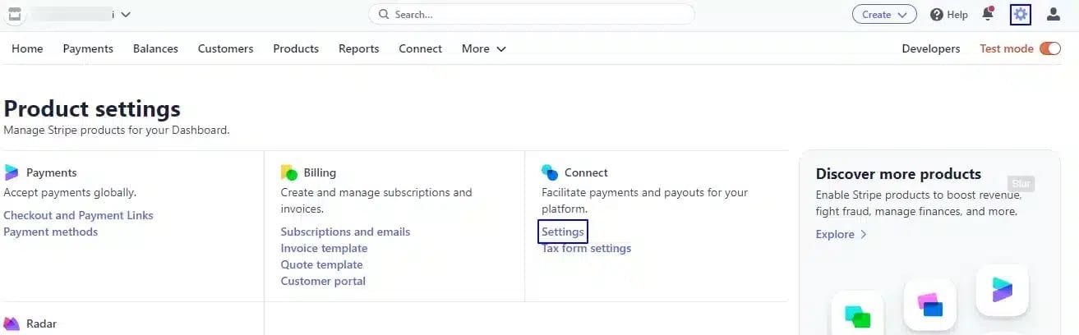Open the Customers tab

click(225, 48)
